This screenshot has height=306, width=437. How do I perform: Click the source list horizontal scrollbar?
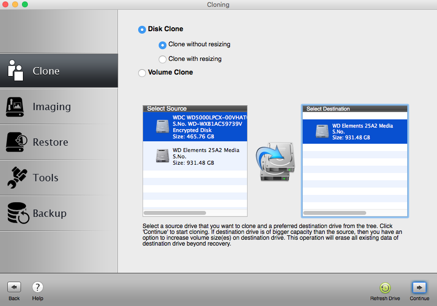pos(174,213)
